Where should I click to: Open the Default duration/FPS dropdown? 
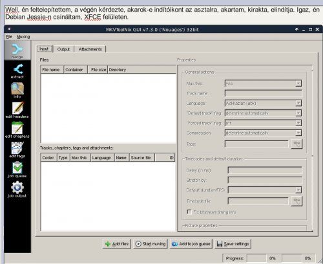tap(265, 190)
